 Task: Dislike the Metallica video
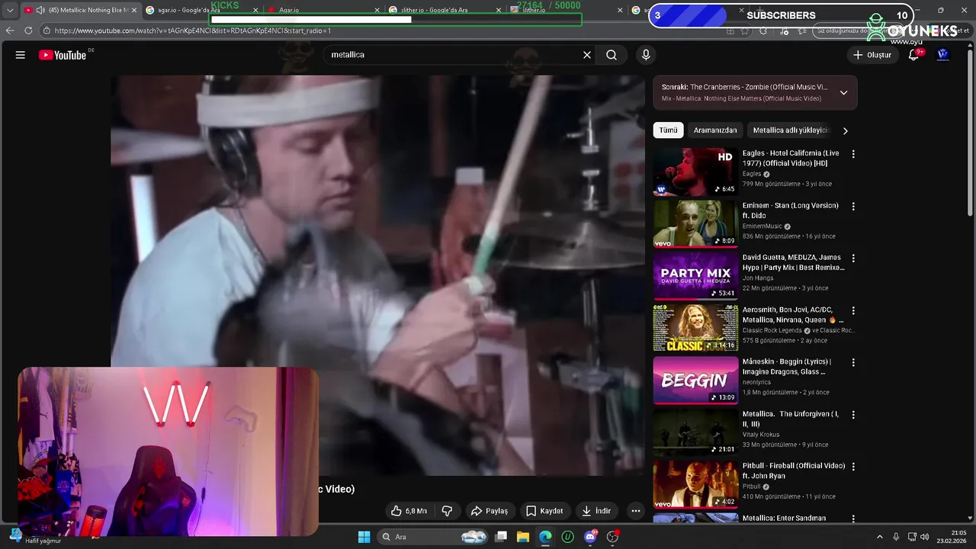(x=448, y=511)
